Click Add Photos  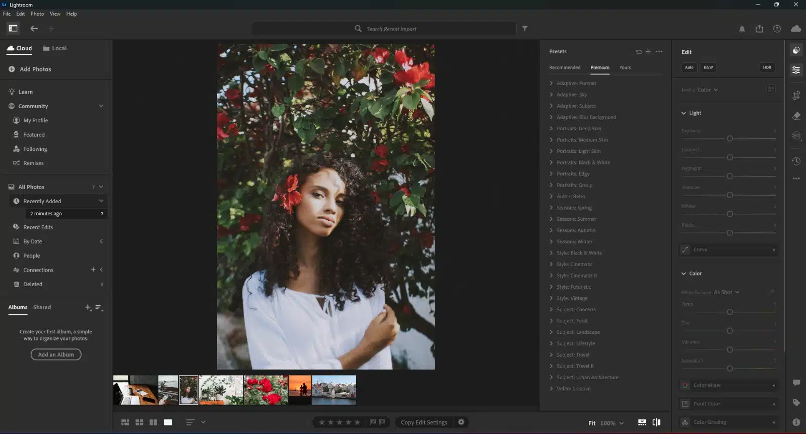pyautogui.click(x=30, y=69)
